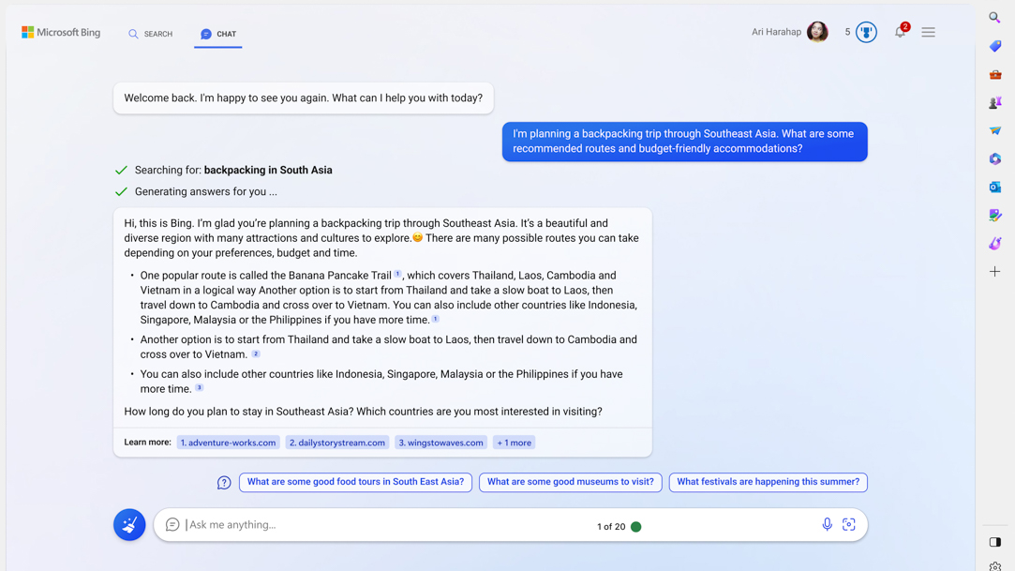This screenshot has height=571, width=1015.
Task: Click the user message bubble about backpacking trip
Action: [685, 142]
